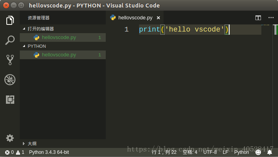
Task: Open the Search view icon
Action: click(10, 40)
